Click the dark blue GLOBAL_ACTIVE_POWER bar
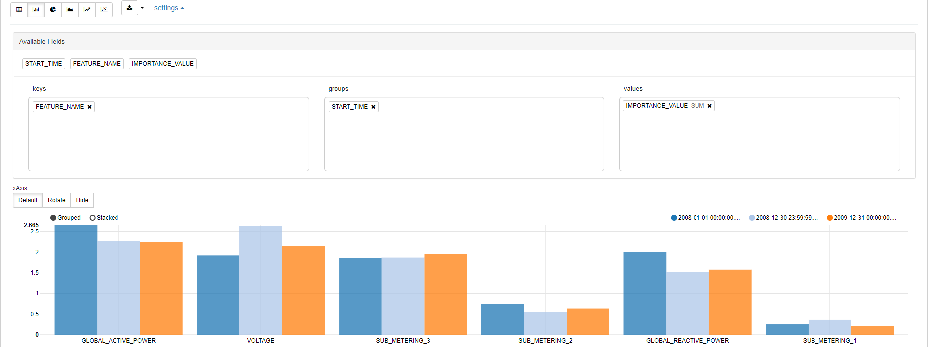928x347 pixels. [x=76, y=280]
